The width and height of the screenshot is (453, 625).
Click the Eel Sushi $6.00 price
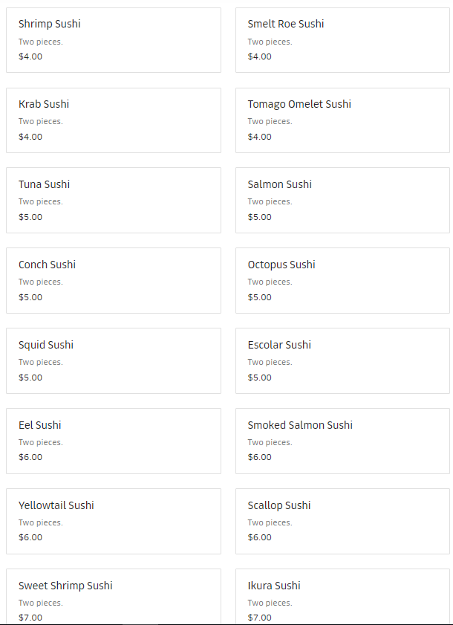[30, 457]
